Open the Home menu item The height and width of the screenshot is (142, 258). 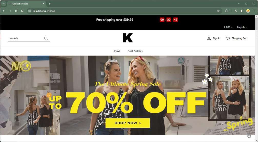pos(116,51)
